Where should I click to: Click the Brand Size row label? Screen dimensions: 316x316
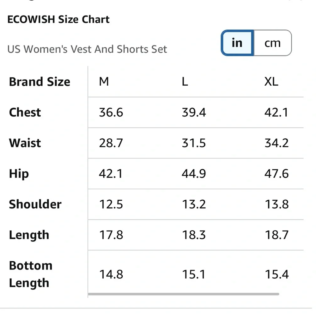pyautogui.click(x=39, y=82)
